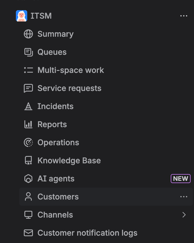Viewport: 194px width, 243px height.
Task: Navigate to Summary
Action: point(55,34)
